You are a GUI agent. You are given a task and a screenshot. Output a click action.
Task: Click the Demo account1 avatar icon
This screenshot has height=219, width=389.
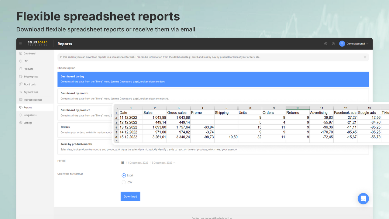coord(342,44)
